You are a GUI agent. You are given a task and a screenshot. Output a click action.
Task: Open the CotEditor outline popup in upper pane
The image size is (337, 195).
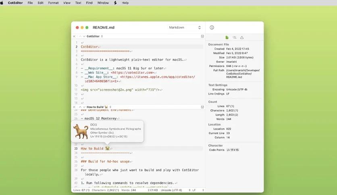coord(95,36)
